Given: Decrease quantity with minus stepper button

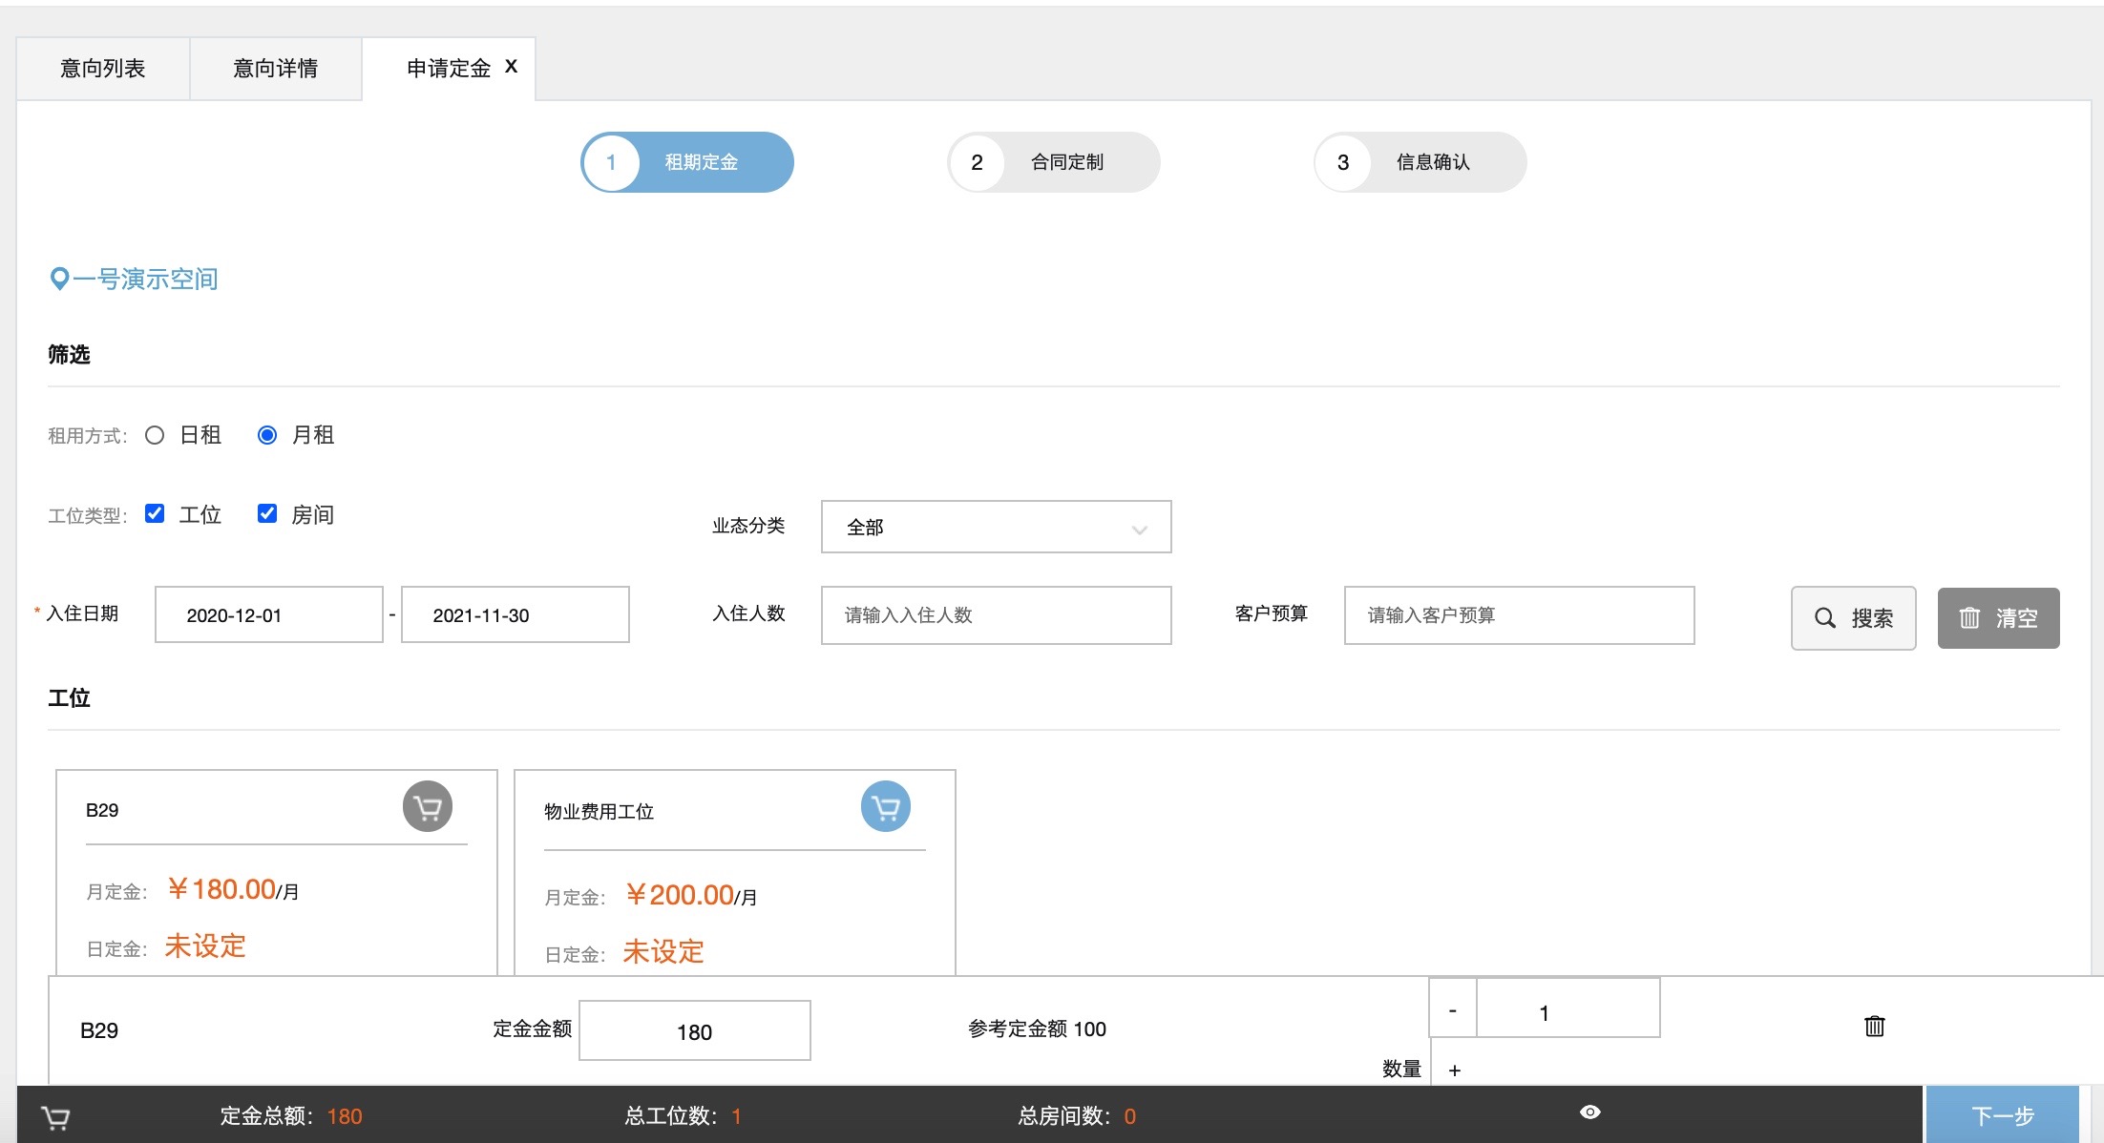Looking at the screenshot, I should (x=1452, y=1010).
